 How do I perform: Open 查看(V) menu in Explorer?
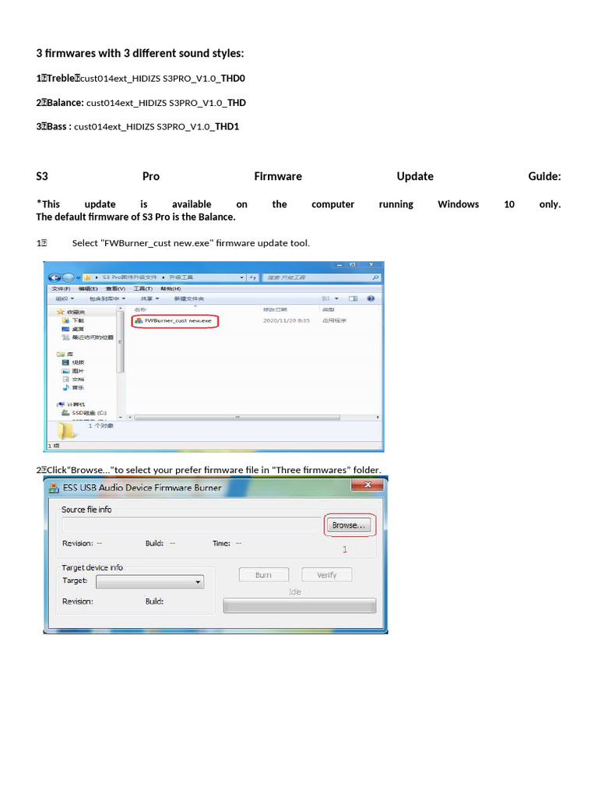115,288
